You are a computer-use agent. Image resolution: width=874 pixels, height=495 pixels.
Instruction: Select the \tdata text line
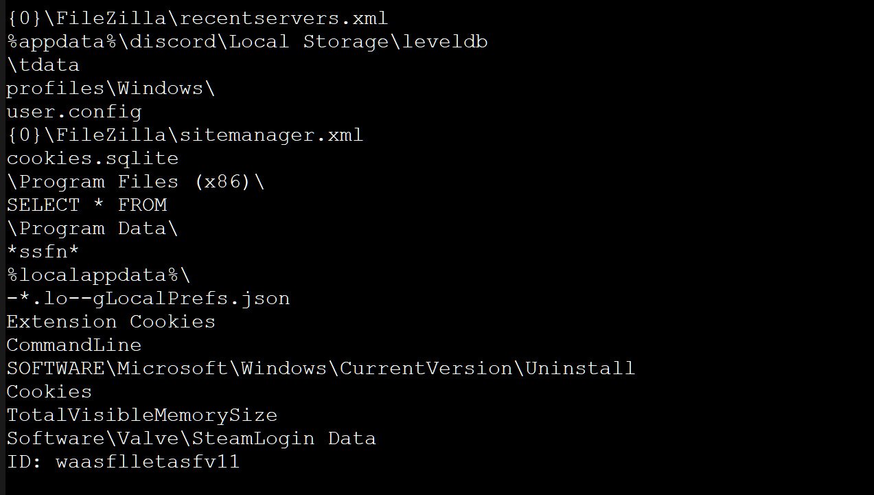tap(43, 65)
